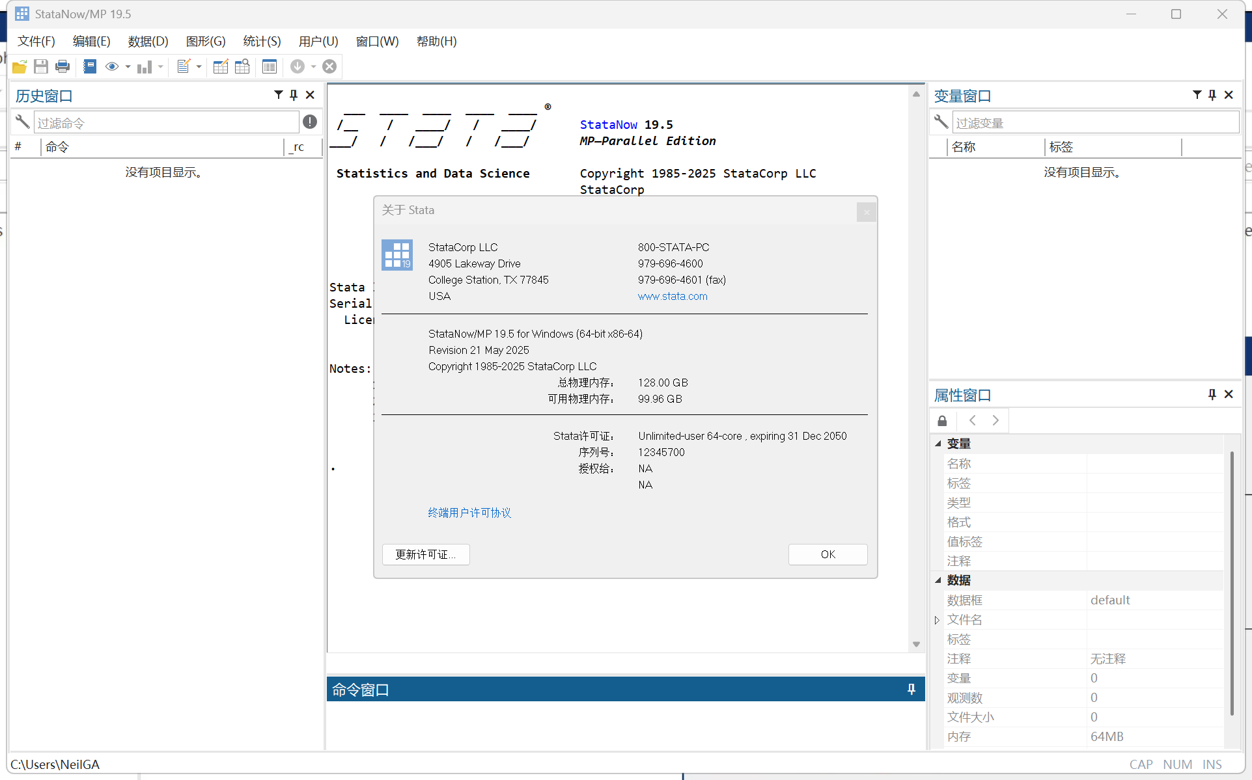
Task: Open the Do-file Editor dropdown arrow
Action: pyautogui.click(x=199, y=67)
